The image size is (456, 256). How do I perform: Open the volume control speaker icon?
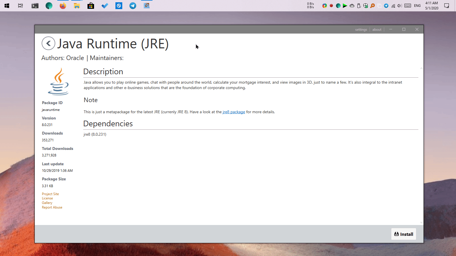point(400,6)
